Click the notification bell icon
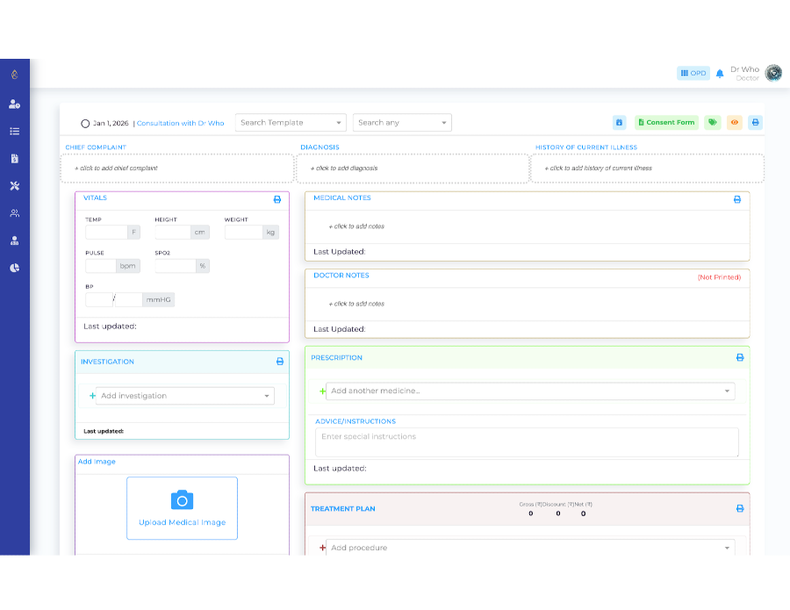 pyautogui.click(x=720, y=74)
